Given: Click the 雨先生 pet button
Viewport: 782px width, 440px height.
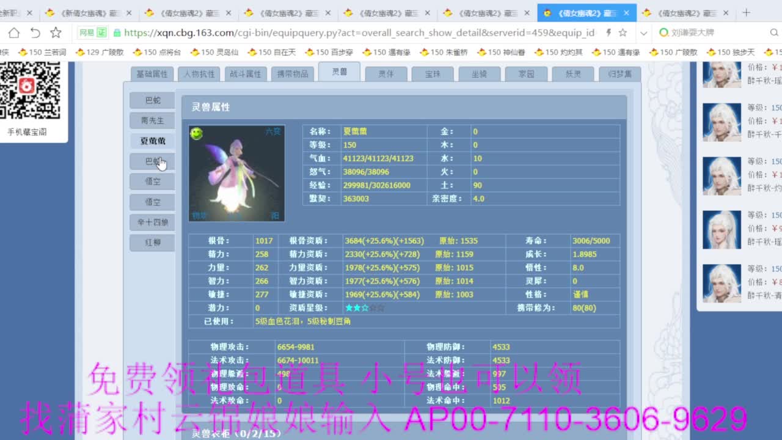Looking at the screenshot, I should pyautogui.click(x=152, y=120).
